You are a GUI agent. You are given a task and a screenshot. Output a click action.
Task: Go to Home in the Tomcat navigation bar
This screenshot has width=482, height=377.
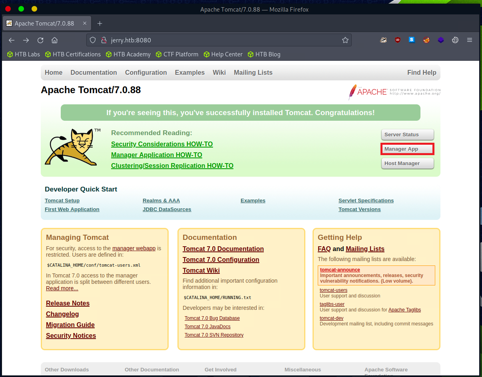pos(54,72)
